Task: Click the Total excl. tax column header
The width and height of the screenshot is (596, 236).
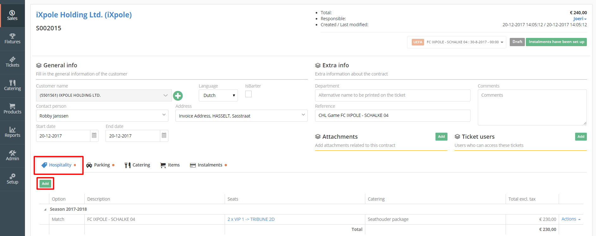Action: [532, 199]
